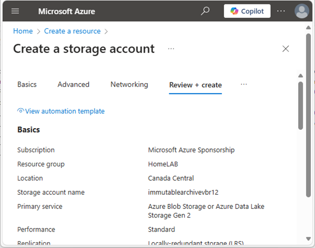
Task: Close the Create a storage account blade
Action: coord(285,49)
